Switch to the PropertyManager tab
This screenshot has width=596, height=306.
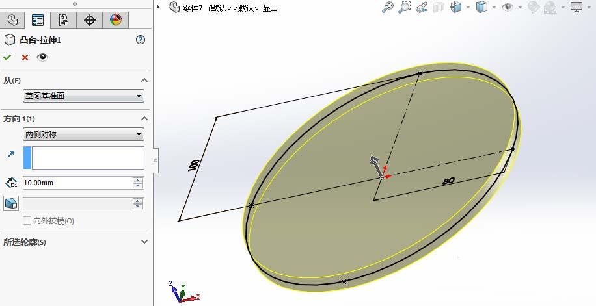[38, 20]
